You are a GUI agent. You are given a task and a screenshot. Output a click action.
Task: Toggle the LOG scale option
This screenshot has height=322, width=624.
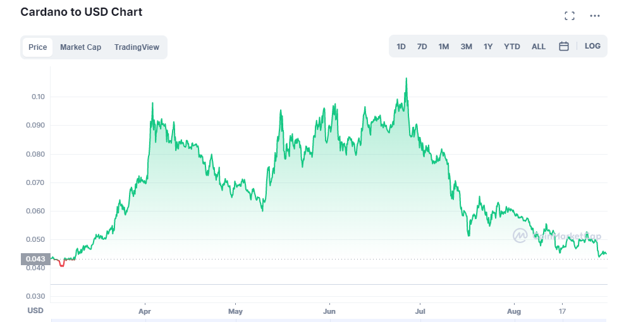[x=592, y=45]
